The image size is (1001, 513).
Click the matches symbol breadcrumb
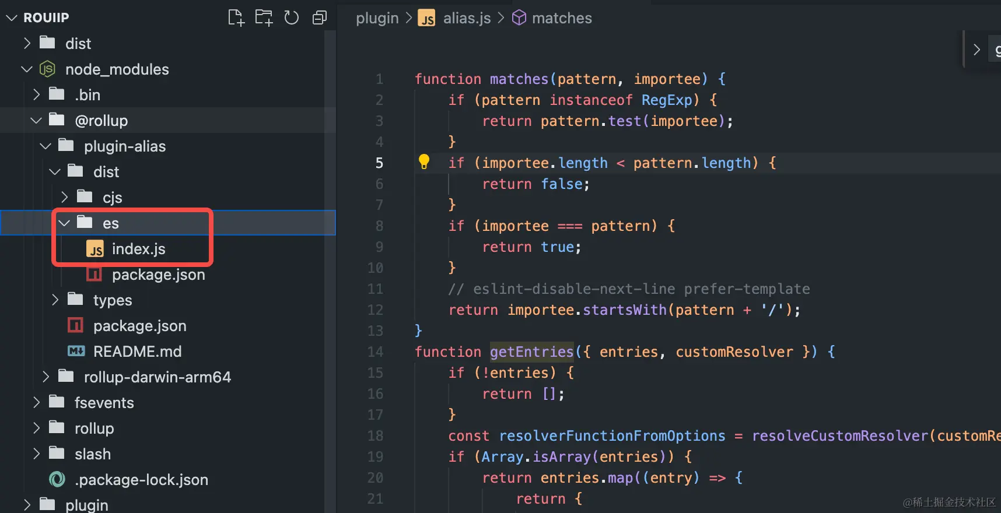[562, 18]
